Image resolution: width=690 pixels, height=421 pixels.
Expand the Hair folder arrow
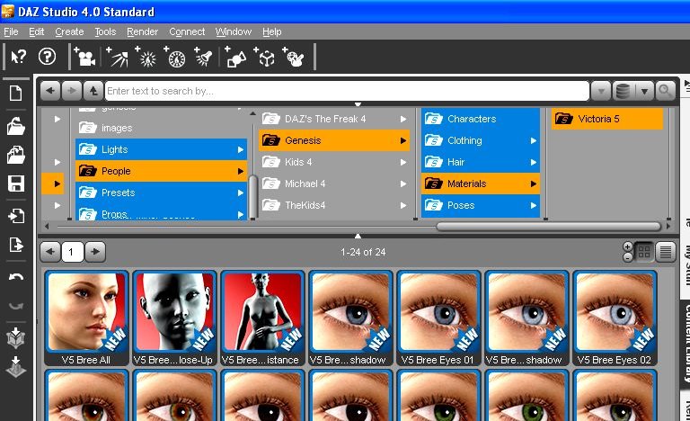coord(534,162)
